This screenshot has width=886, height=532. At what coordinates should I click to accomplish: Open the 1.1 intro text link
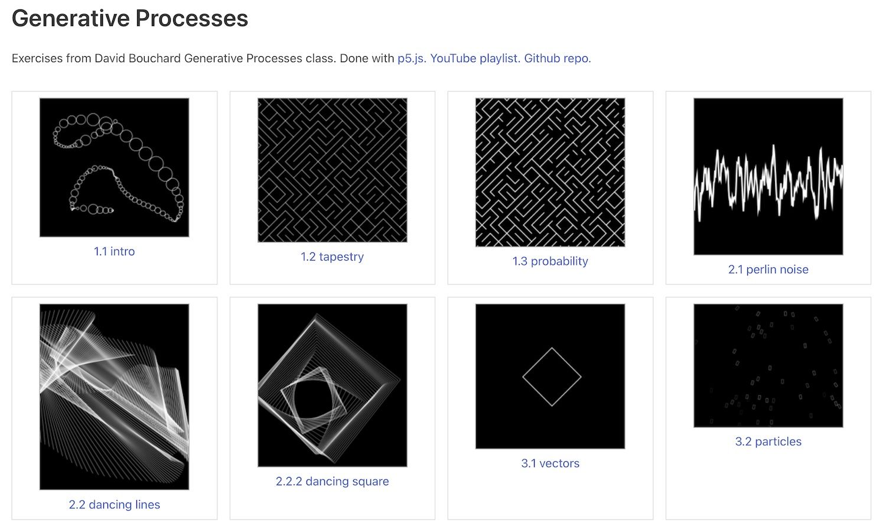(114, 251)
